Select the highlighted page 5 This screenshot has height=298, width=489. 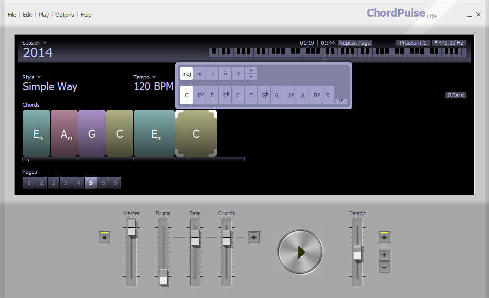pos(91,183)
